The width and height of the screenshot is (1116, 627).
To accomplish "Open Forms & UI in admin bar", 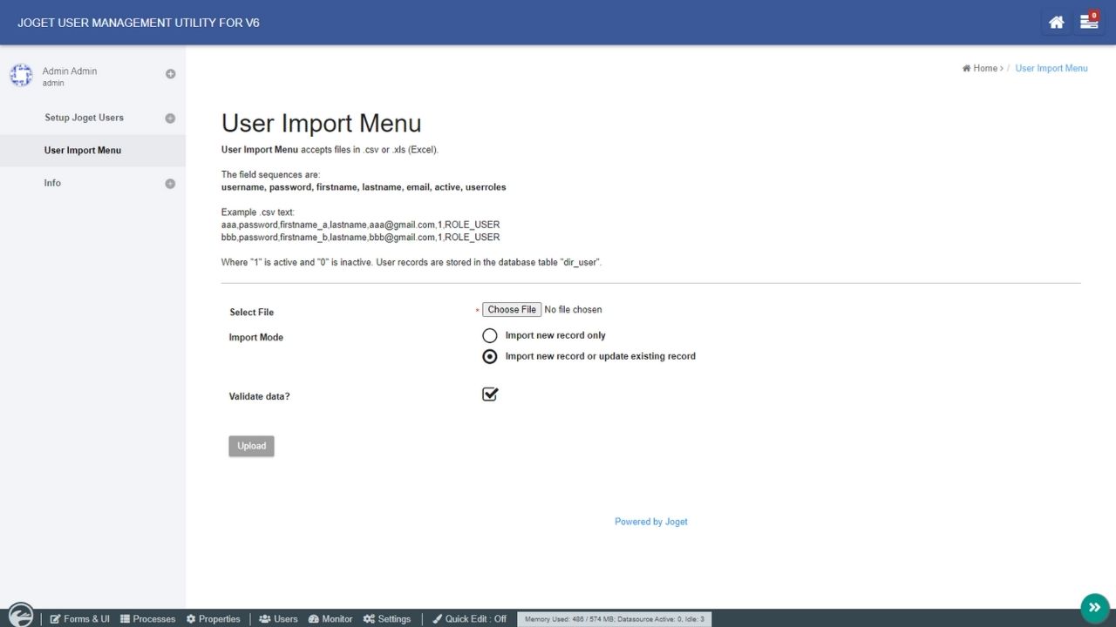I will point(80,619).
